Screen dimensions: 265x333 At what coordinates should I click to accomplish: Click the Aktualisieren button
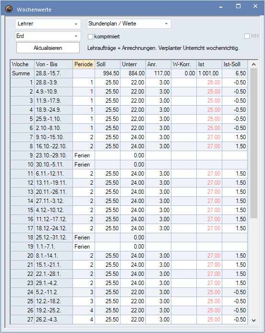[48, 48]
